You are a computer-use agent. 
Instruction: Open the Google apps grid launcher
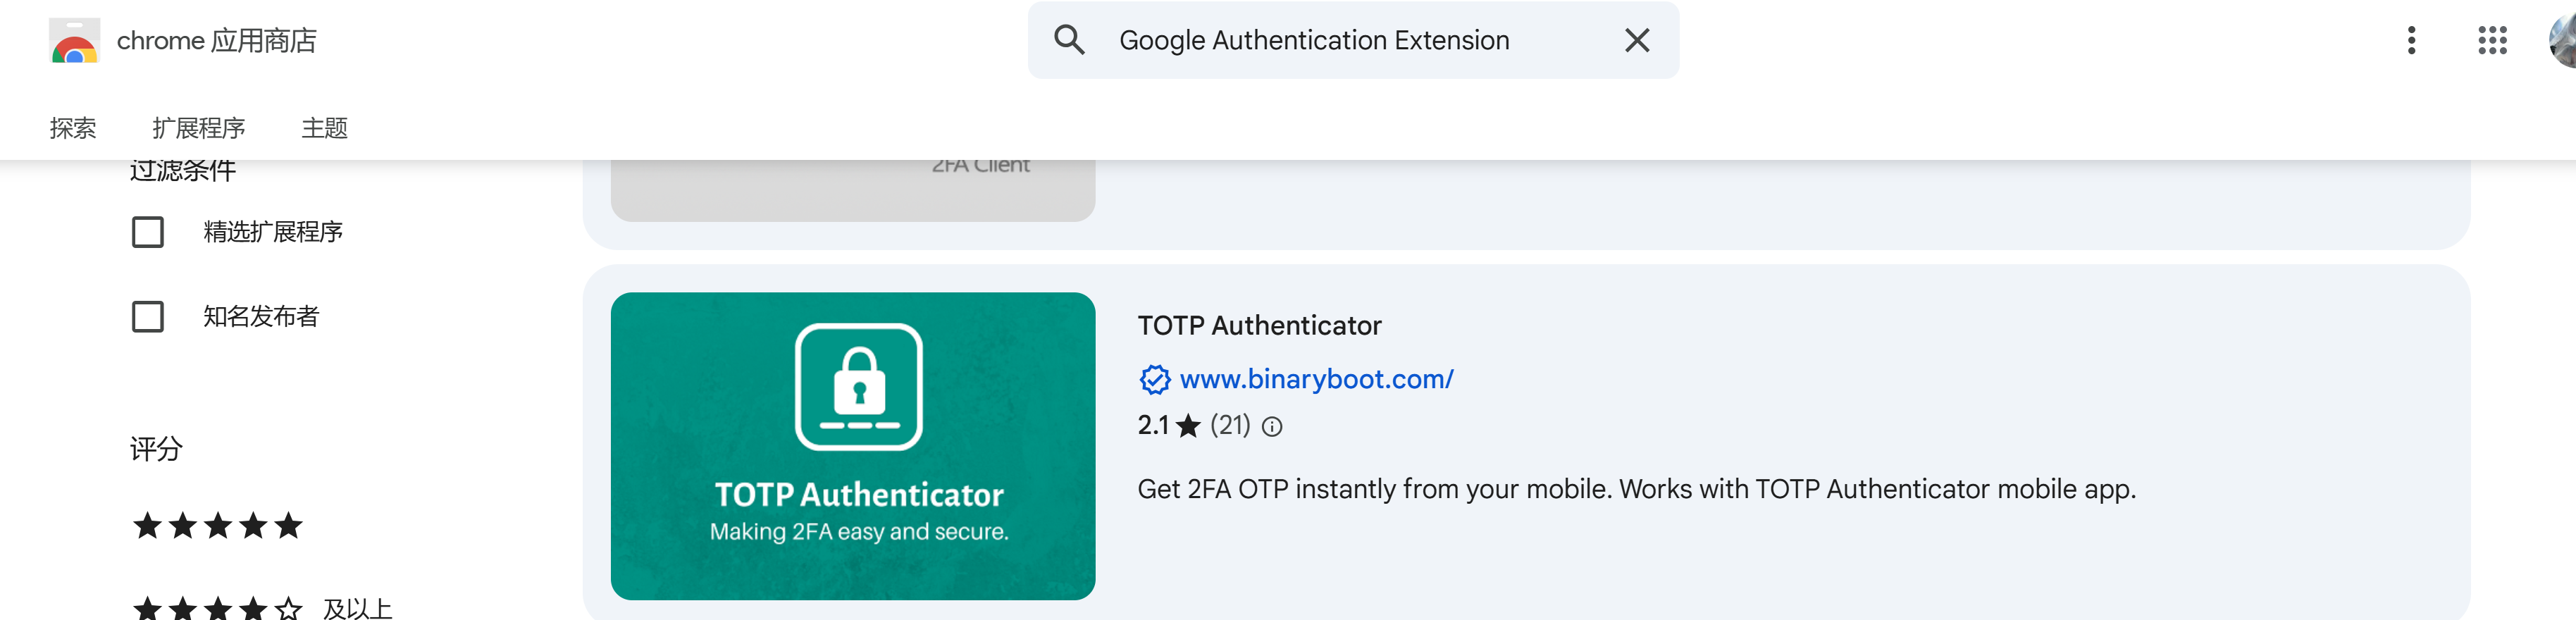click(2492, 40)
